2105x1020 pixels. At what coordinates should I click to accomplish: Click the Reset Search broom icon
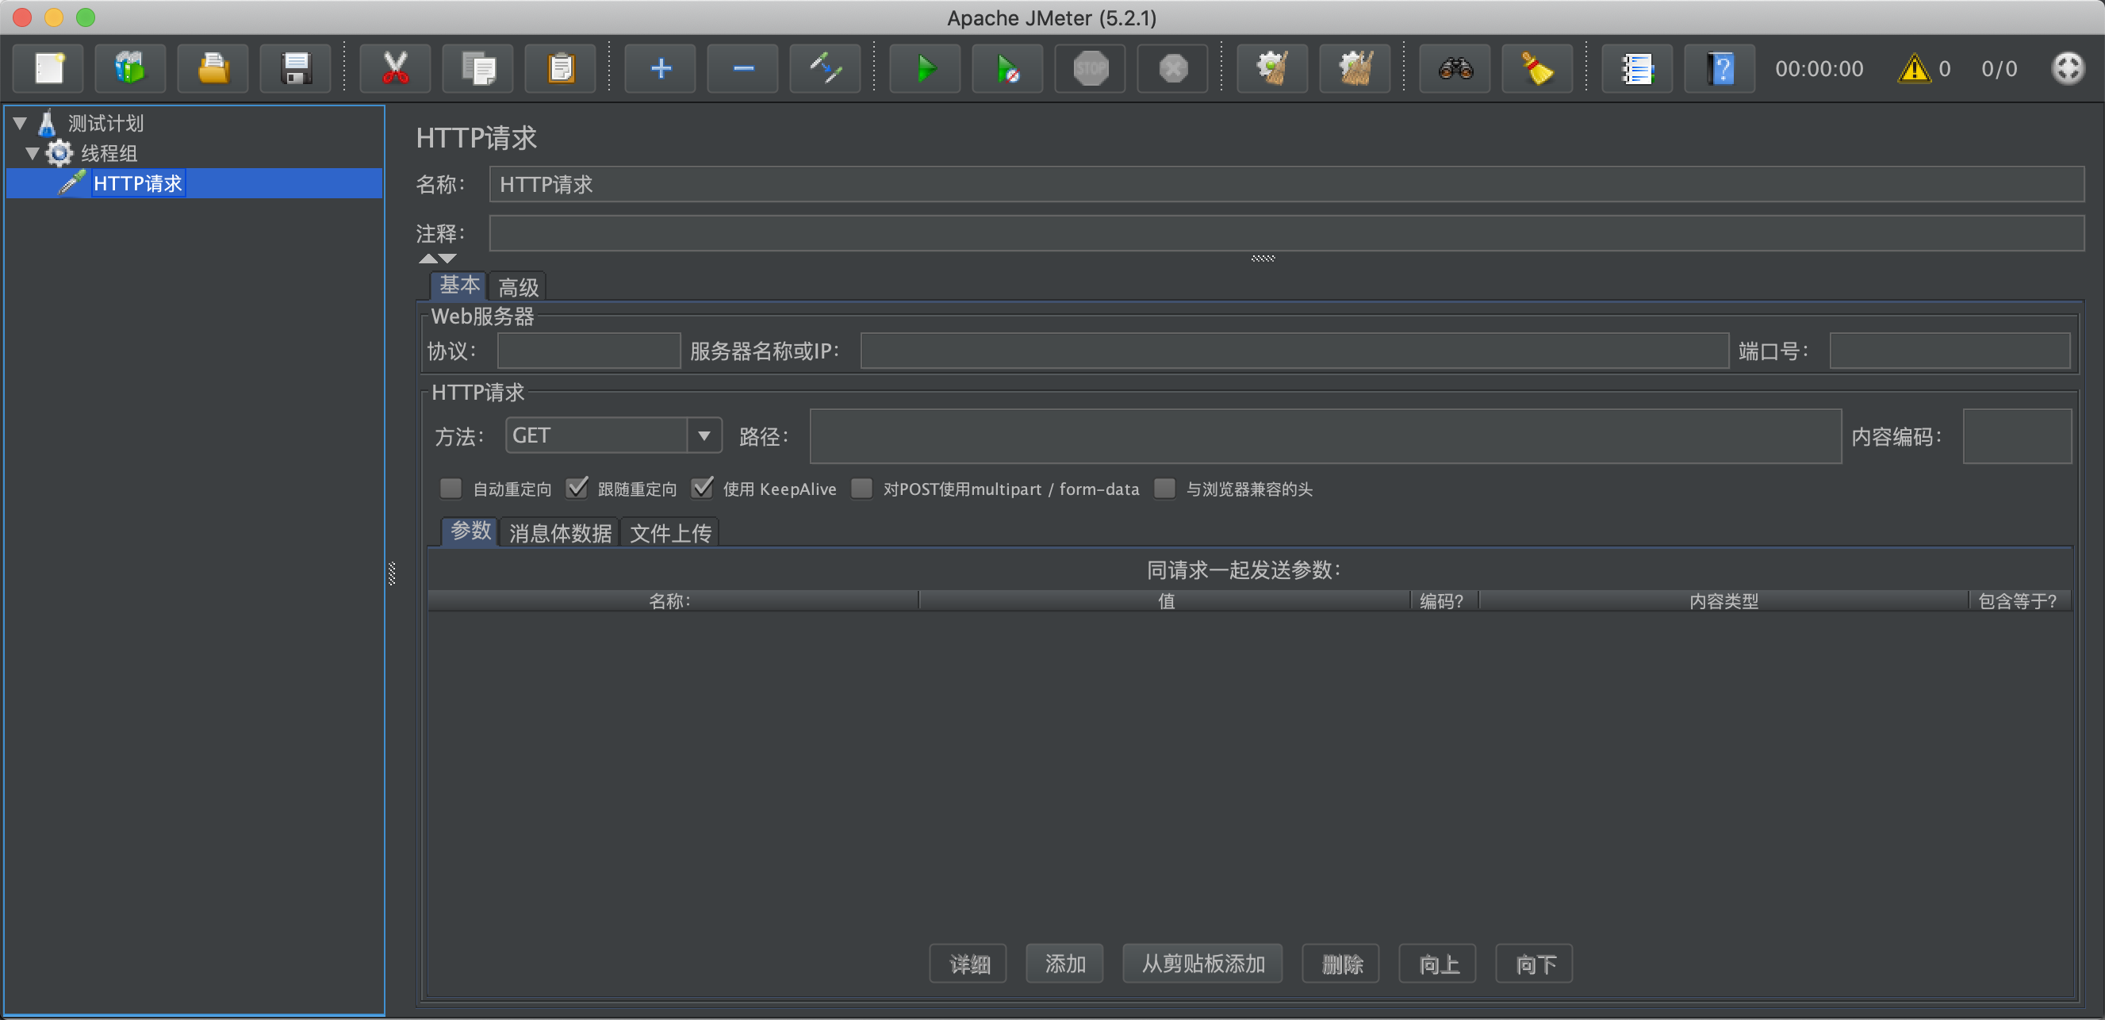click(1537, 69)
